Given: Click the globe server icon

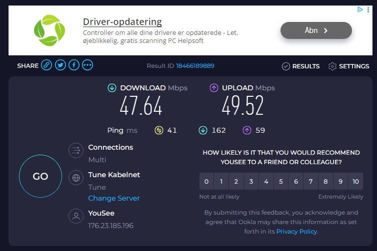Looking at the screenshot, I should 76,178.
